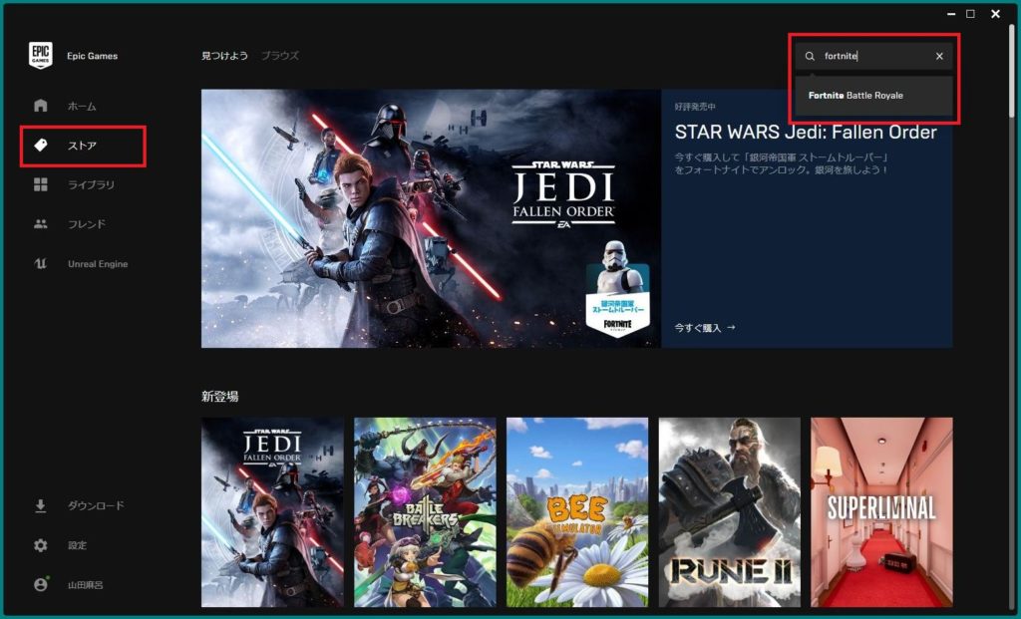Screen dimensions: 1021x619
Task: Click the STAR WARS Jedi: Fallen Order title
Action: (806, 133)
